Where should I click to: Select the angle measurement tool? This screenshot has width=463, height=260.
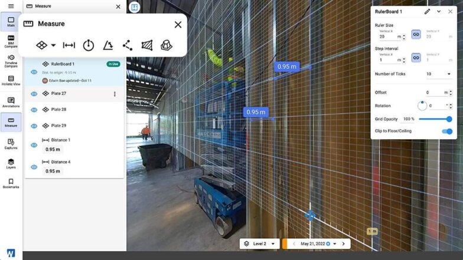(108, 45)
